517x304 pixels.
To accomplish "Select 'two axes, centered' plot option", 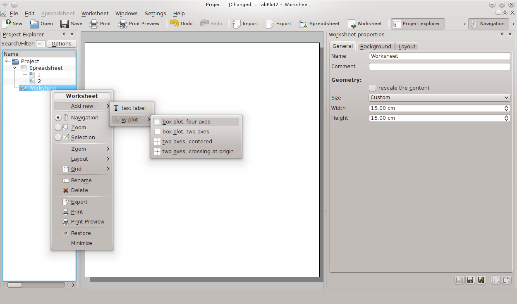I will click(187, 142).
